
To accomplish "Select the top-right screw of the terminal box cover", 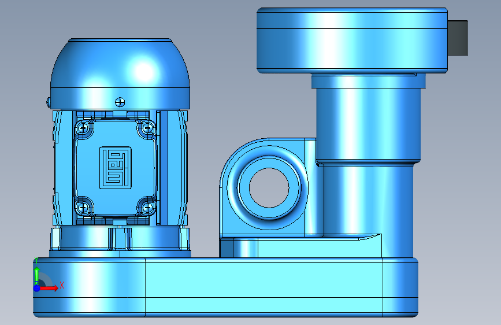I will pyautogui.click(x=147, y=128).
